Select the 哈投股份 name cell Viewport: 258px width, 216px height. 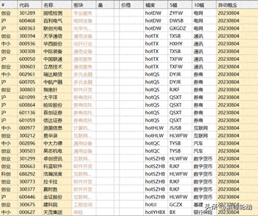coord(53,105)
